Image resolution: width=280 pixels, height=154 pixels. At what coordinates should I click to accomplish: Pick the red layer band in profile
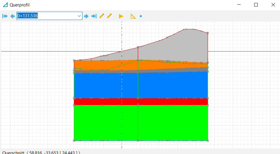point(170,102)
